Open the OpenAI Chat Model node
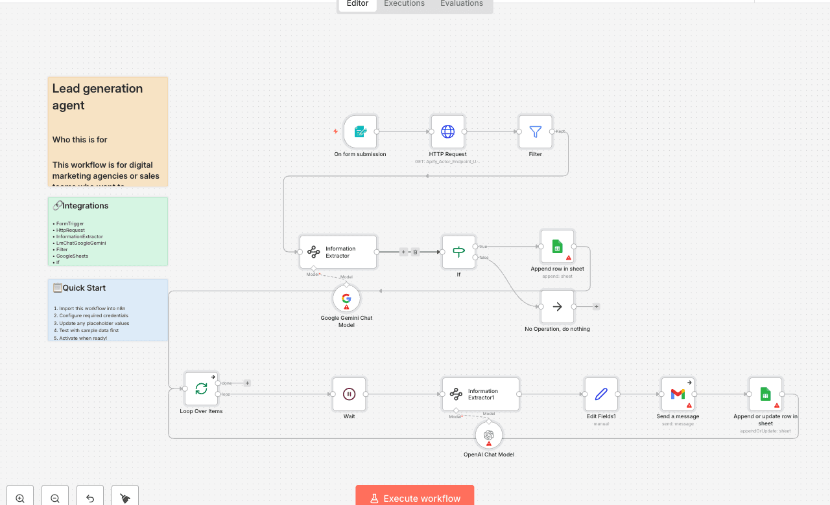This screenshot has height=505, width=830. pyautogui.click(x=488, y=435)
